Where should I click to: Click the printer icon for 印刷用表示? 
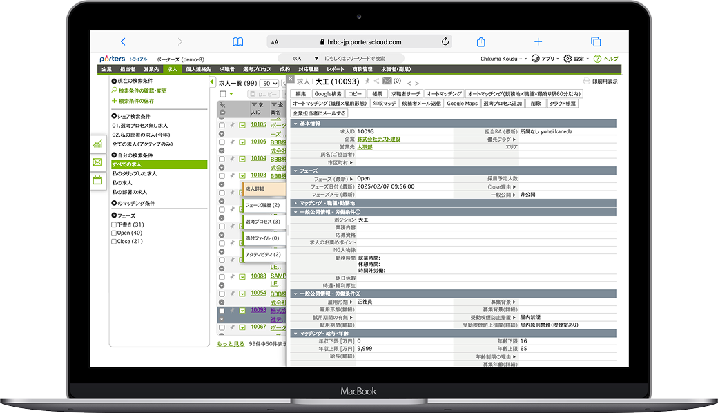587,81
